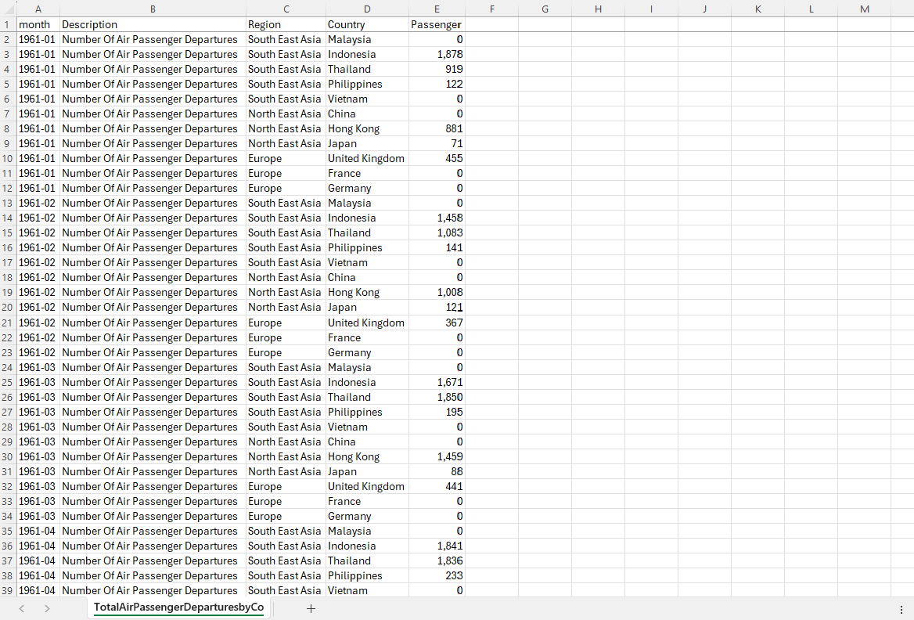Select the column M header
Screen dimensions: 914x620
pos(864,9)
